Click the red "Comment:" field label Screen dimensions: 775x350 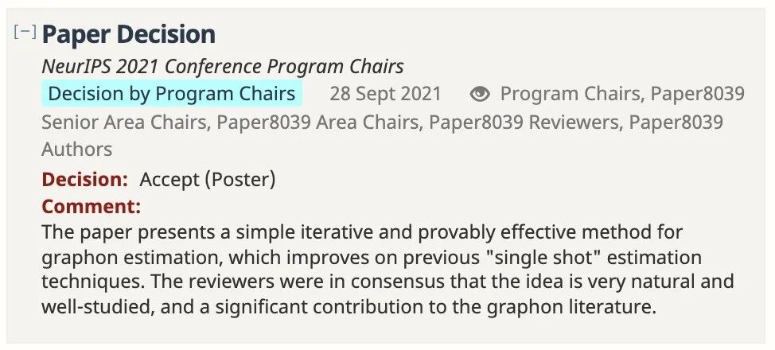click(91, 207)
